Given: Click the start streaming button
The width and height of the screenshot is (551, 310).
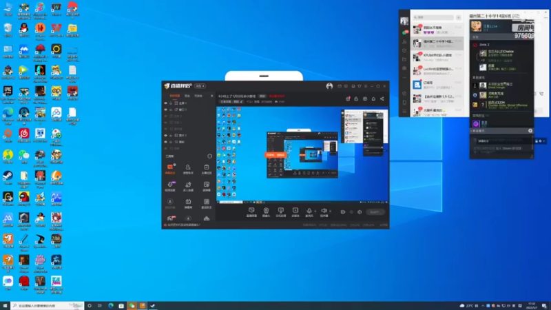Looking at the screenshot, I should [x=375, y=212].
